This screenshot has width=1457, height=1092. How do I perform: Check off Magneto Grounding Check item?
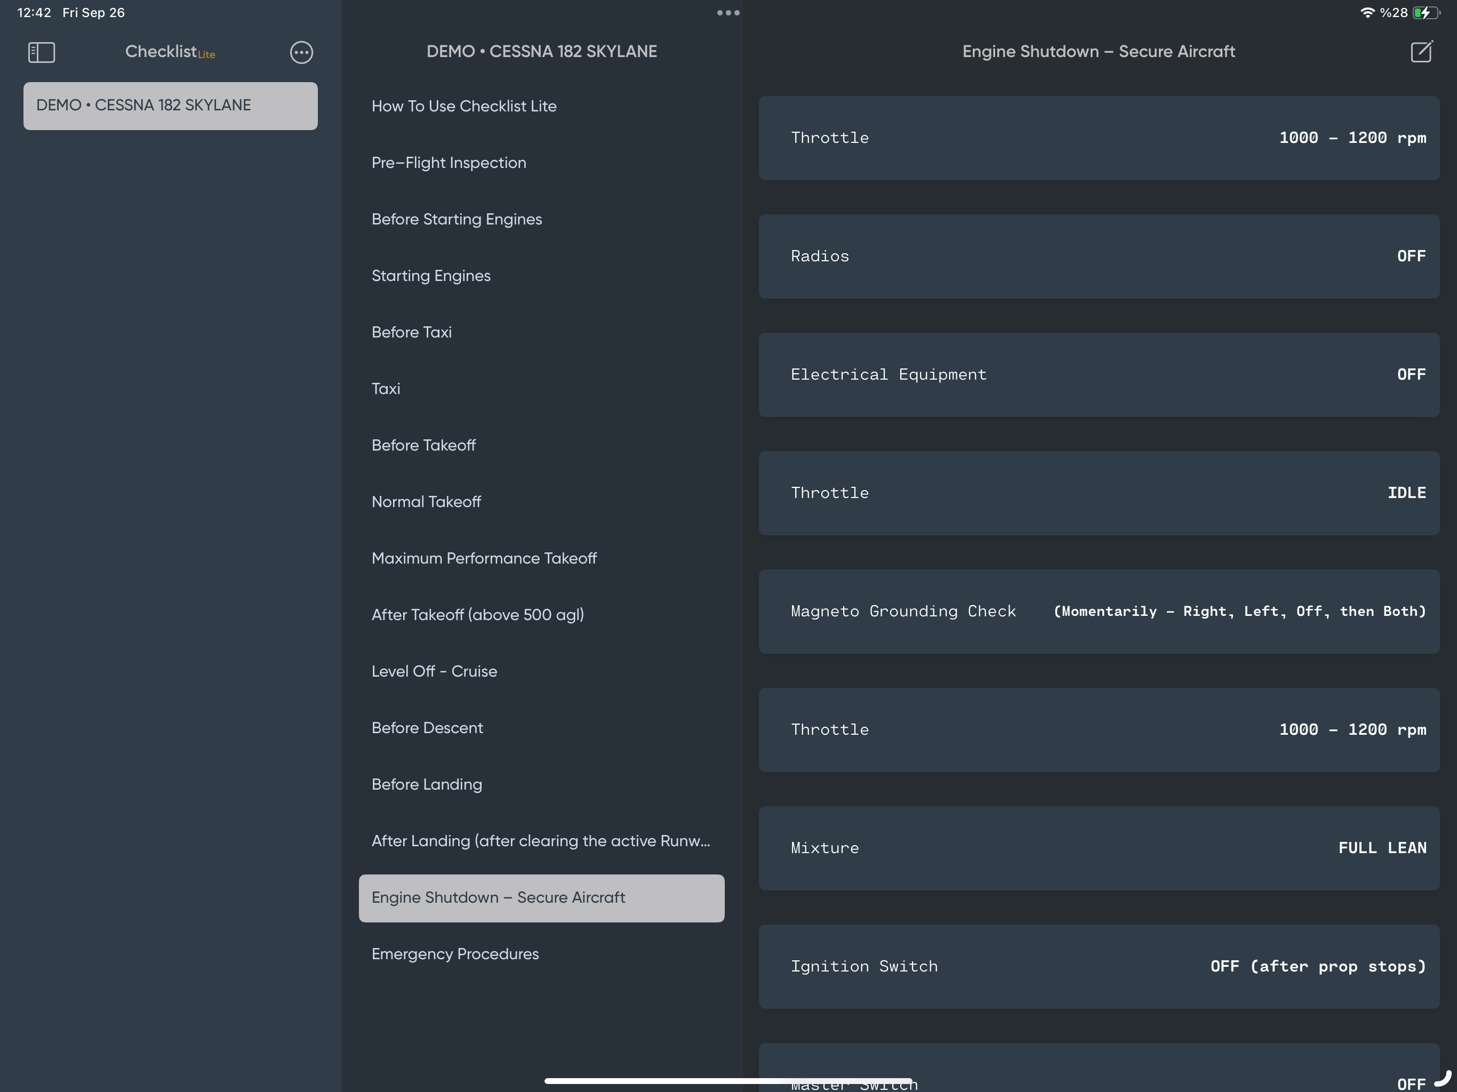1099,612
